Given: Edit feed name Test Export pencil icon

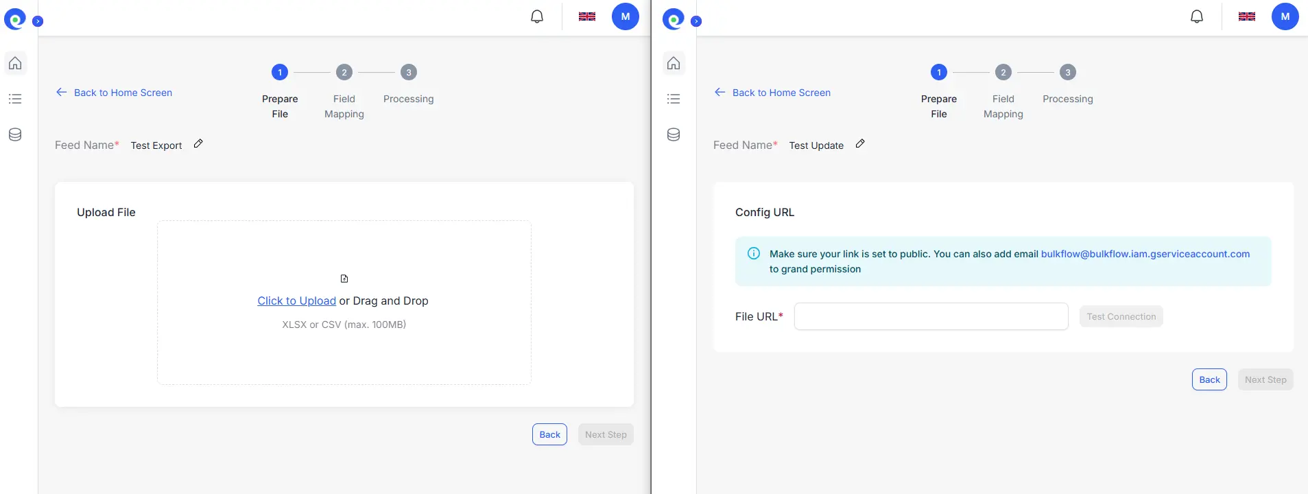Looking at the screenshot, I should click(x=198, y=143).
